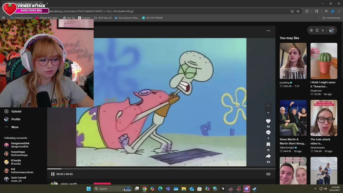Open the Steve Martin fallontonight video thumbnail
Viewport: 343px width, 193px height.
point(293,118)
